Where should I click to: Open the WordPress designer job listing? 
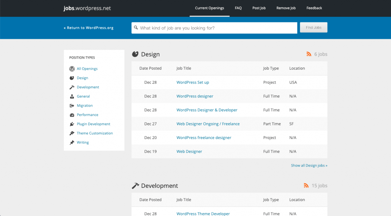click(x=195, y=96)
